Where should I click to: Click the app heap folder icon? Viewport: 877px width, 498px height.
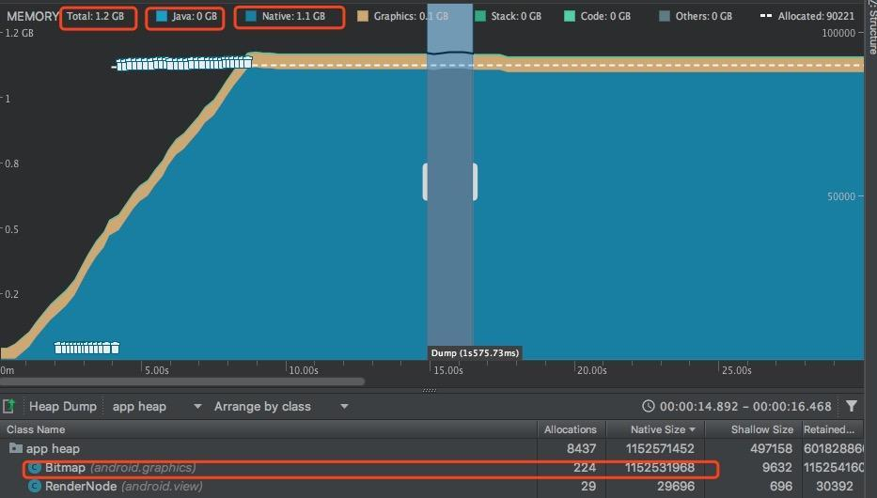point(16,448)
